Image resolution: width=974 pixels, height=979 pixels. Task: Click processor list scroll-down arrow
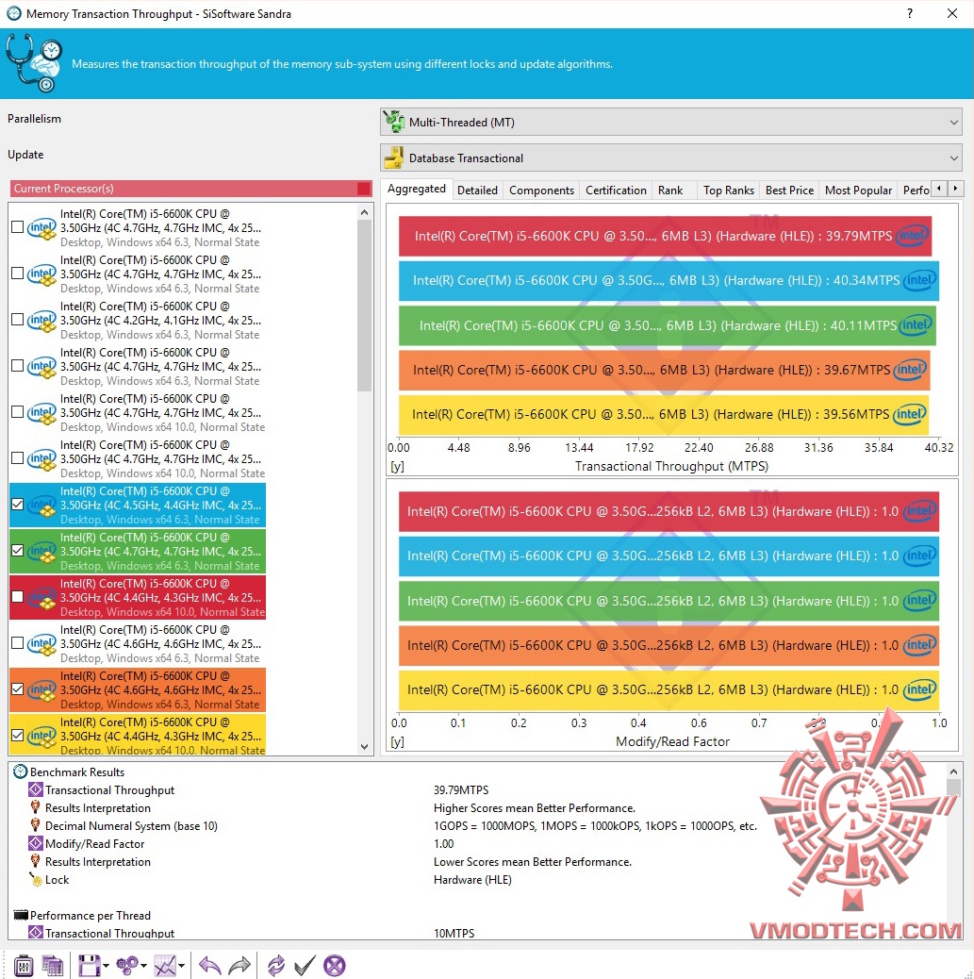tap(365, 747)
